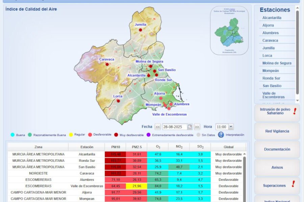Click the Fecha date input field

pyautogui.click(x=174, y=127)
